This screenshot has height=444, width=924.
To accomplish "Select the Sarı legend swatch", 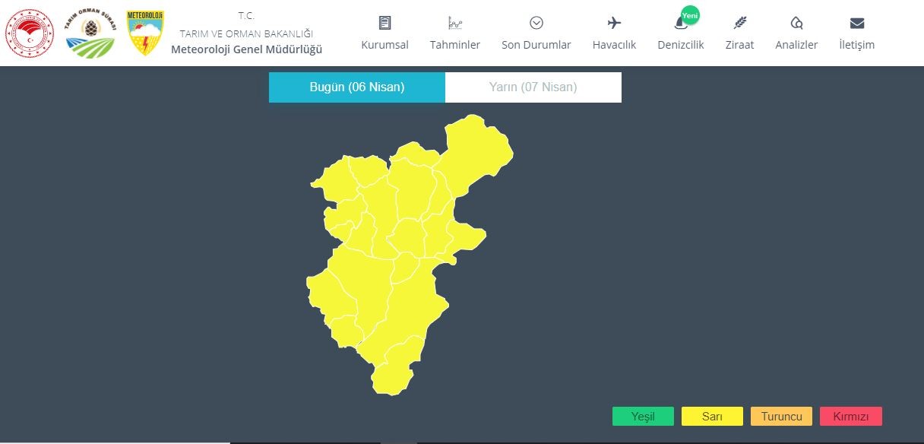I will pos(712,417).
